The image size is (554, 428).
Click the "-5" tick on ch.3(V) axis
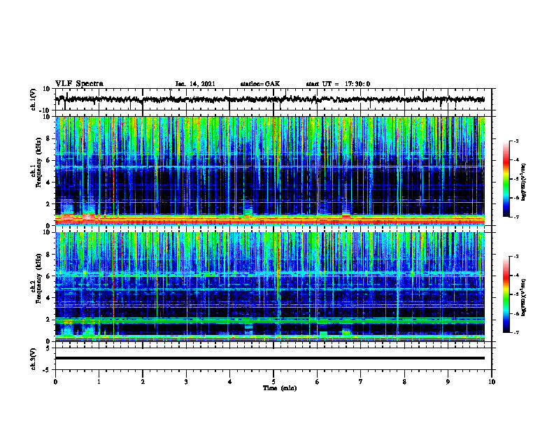coord(48,370)
